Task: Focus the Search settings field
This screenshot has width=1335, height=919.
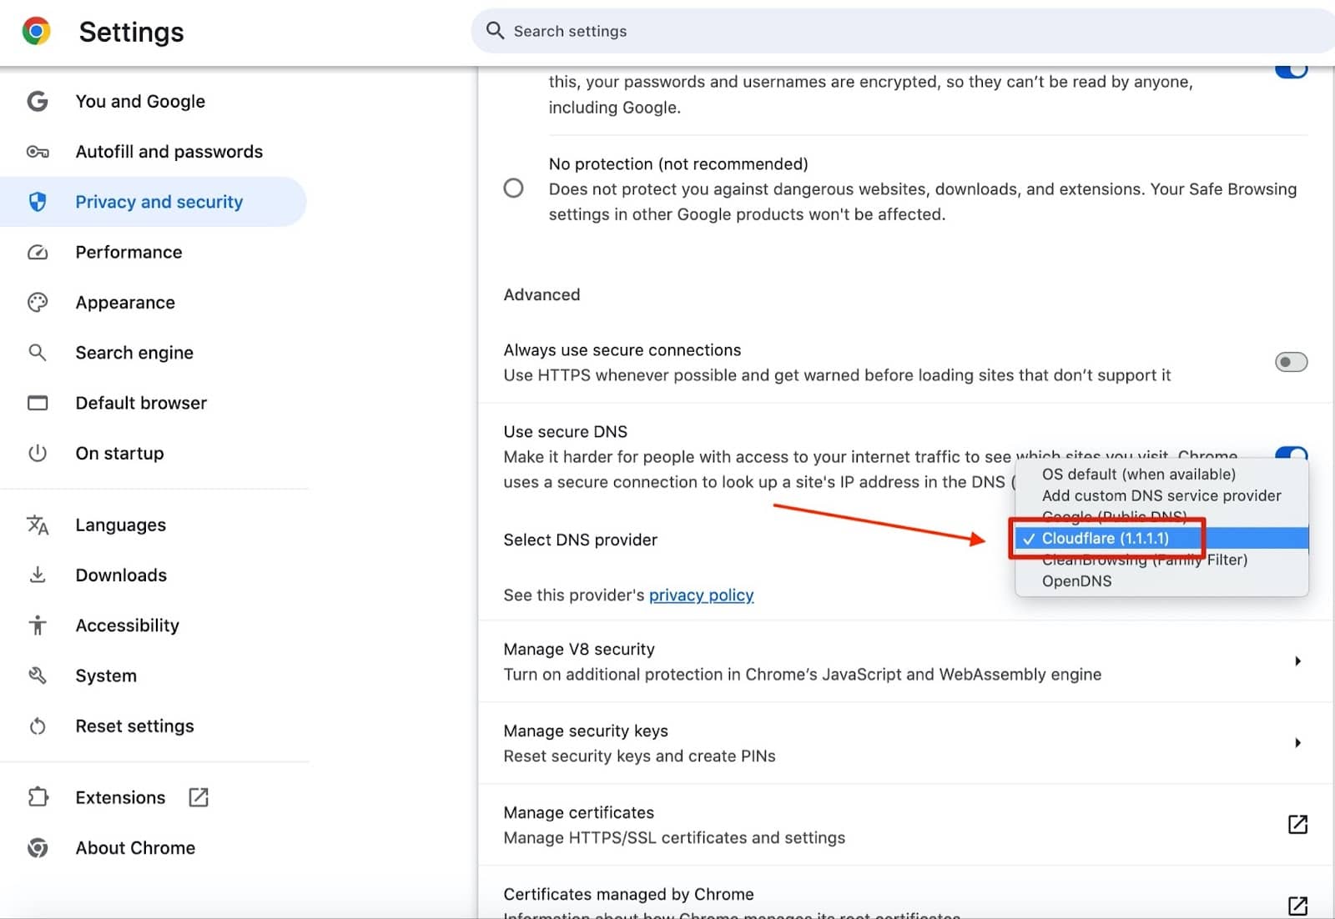Action: pyautogui.click(x=834, y=32)
